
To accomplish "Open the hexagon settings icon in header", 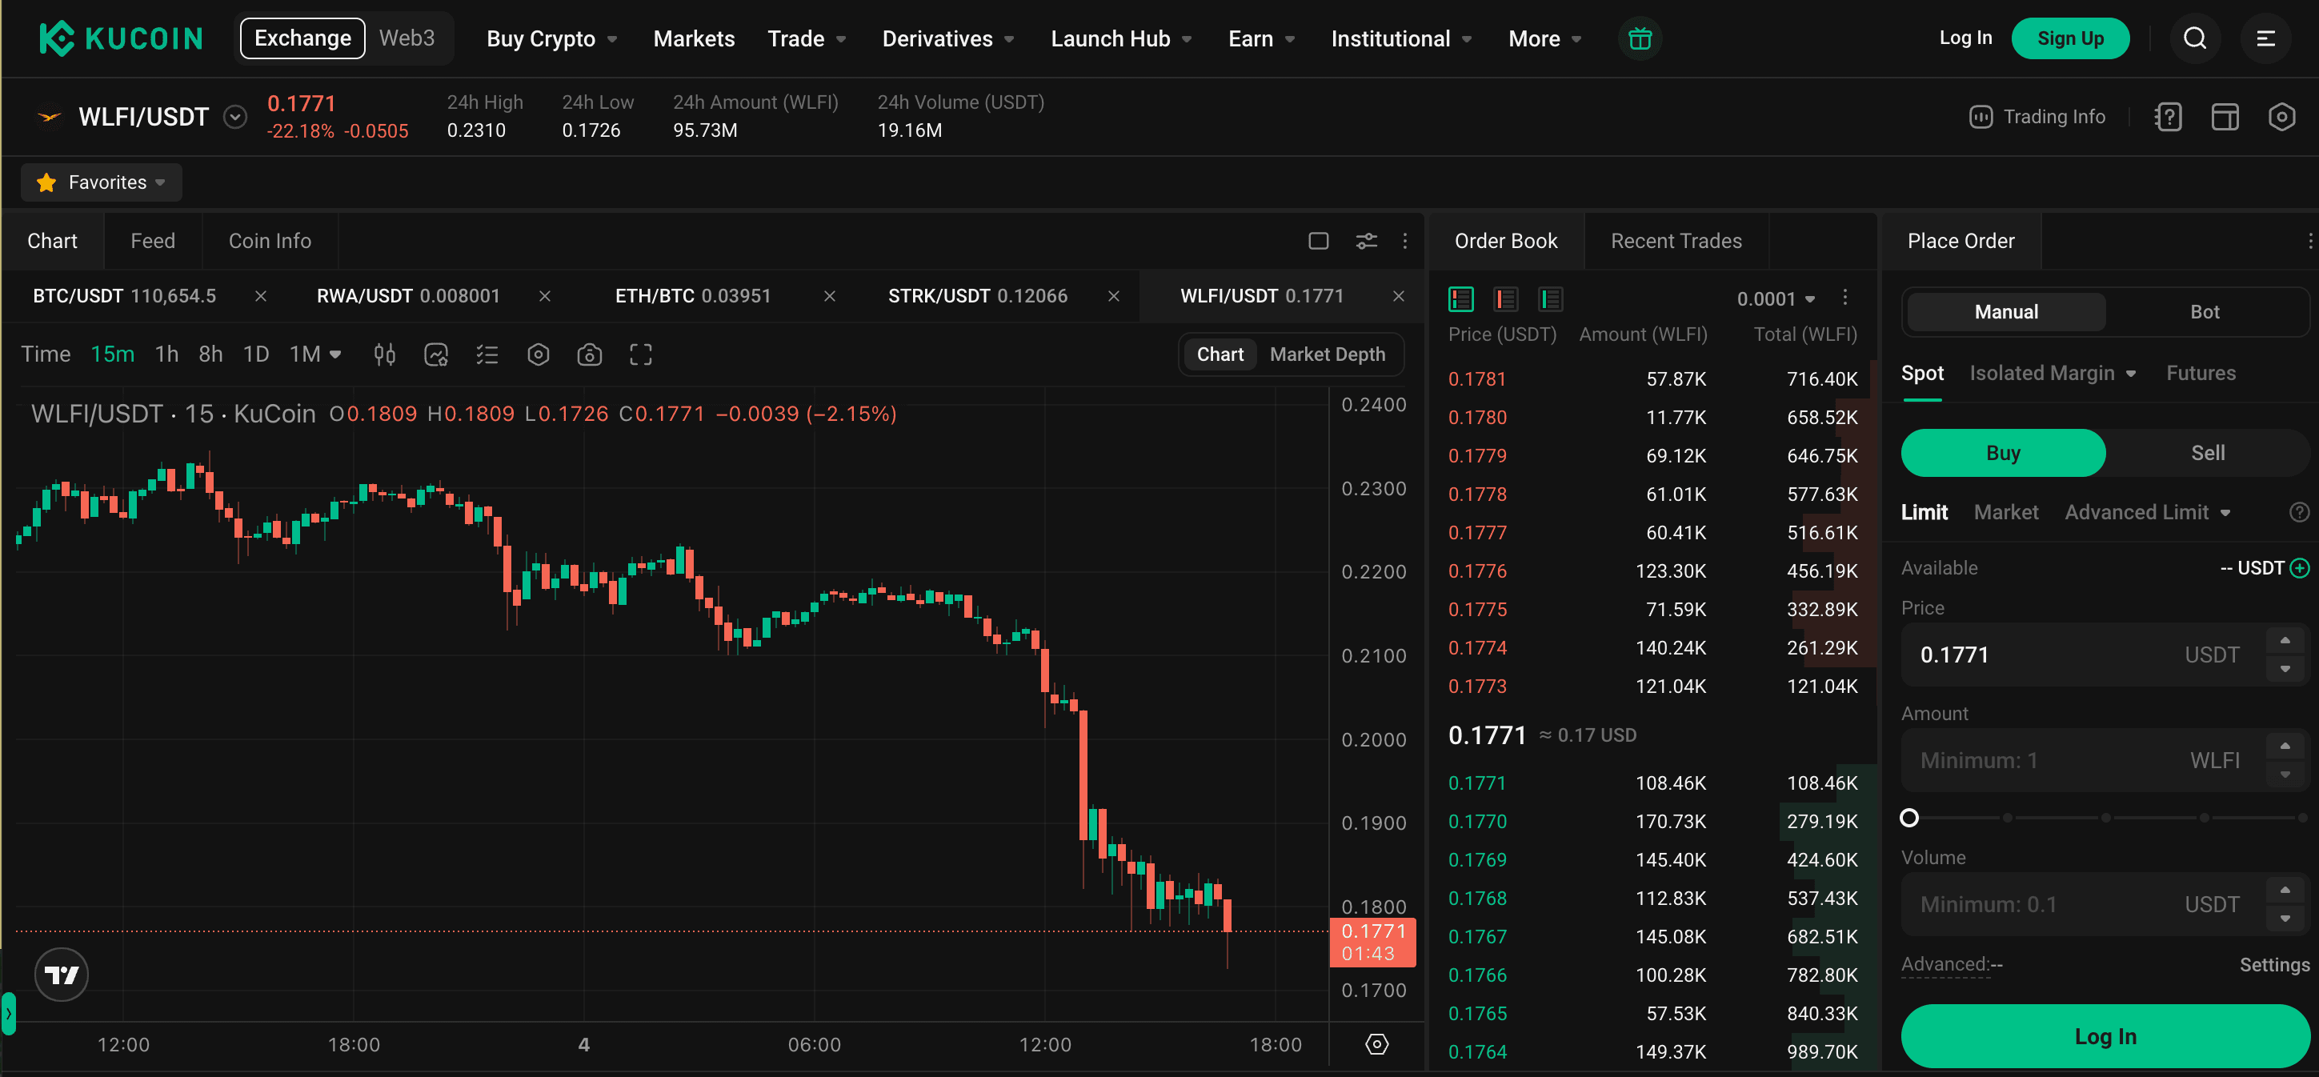I will [2281, 117].
